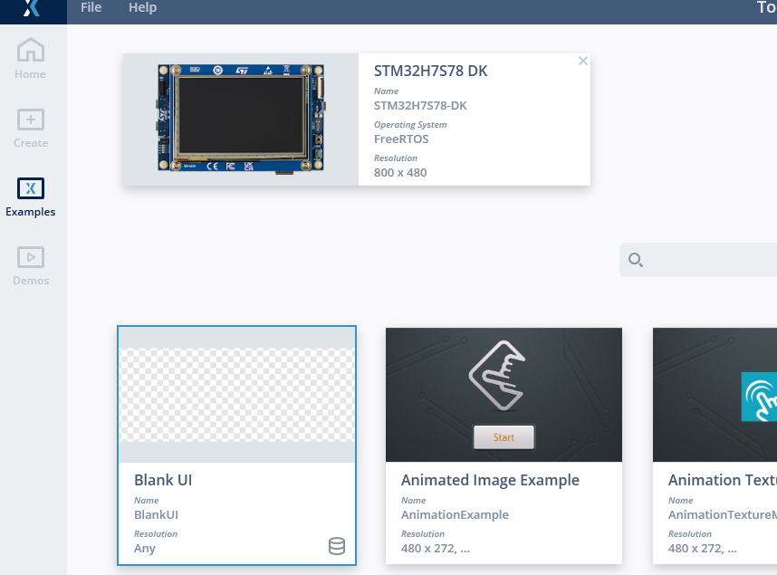Open the Create section
This screenshot has height=575, width=777.
point(31,128)
